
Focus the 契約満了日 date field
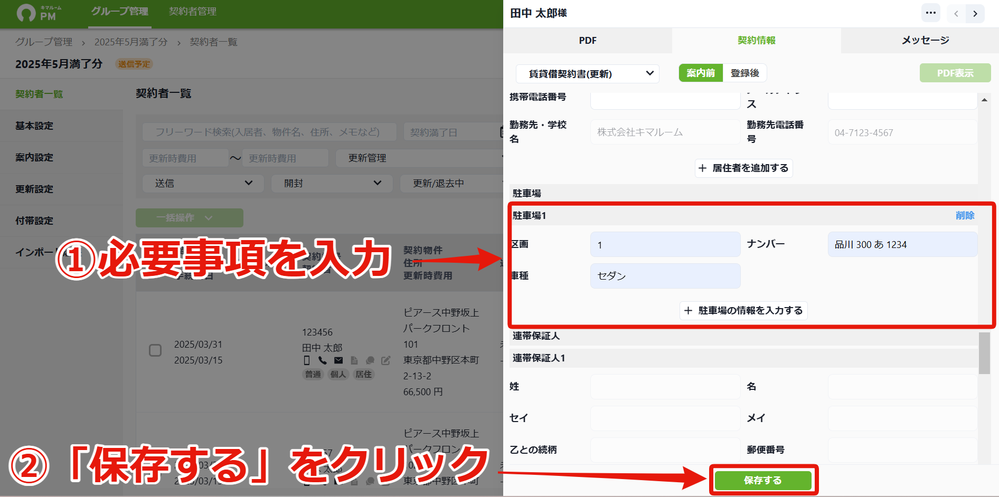click(x=453, y=132)
